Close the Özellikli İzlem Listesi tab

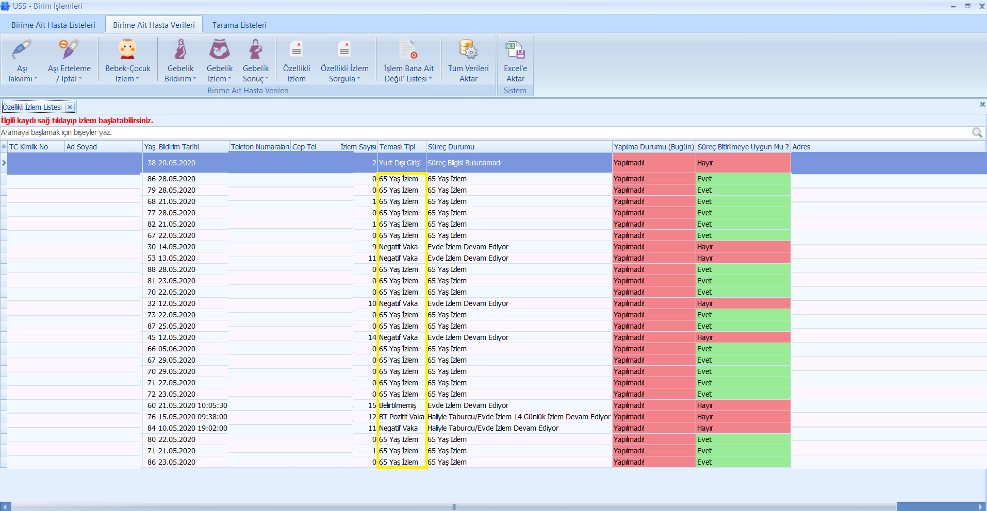point(70,107)
